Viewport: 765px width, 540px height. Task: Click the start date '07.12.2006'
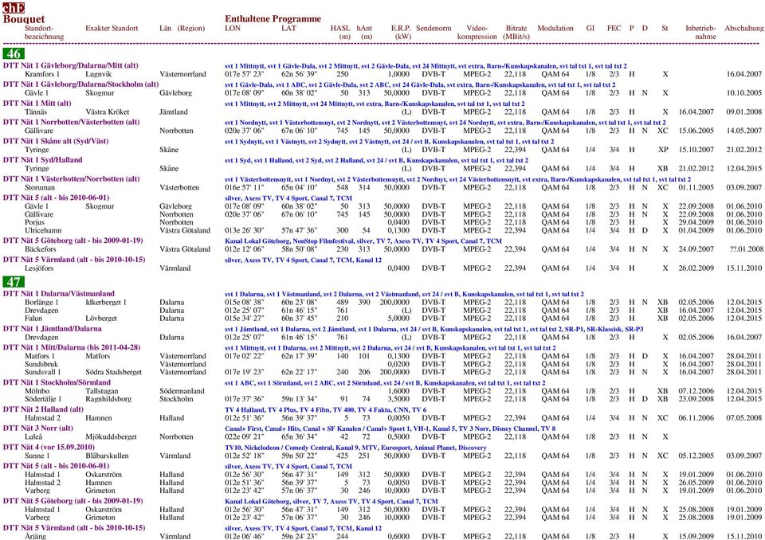click(x=696, y=391)
